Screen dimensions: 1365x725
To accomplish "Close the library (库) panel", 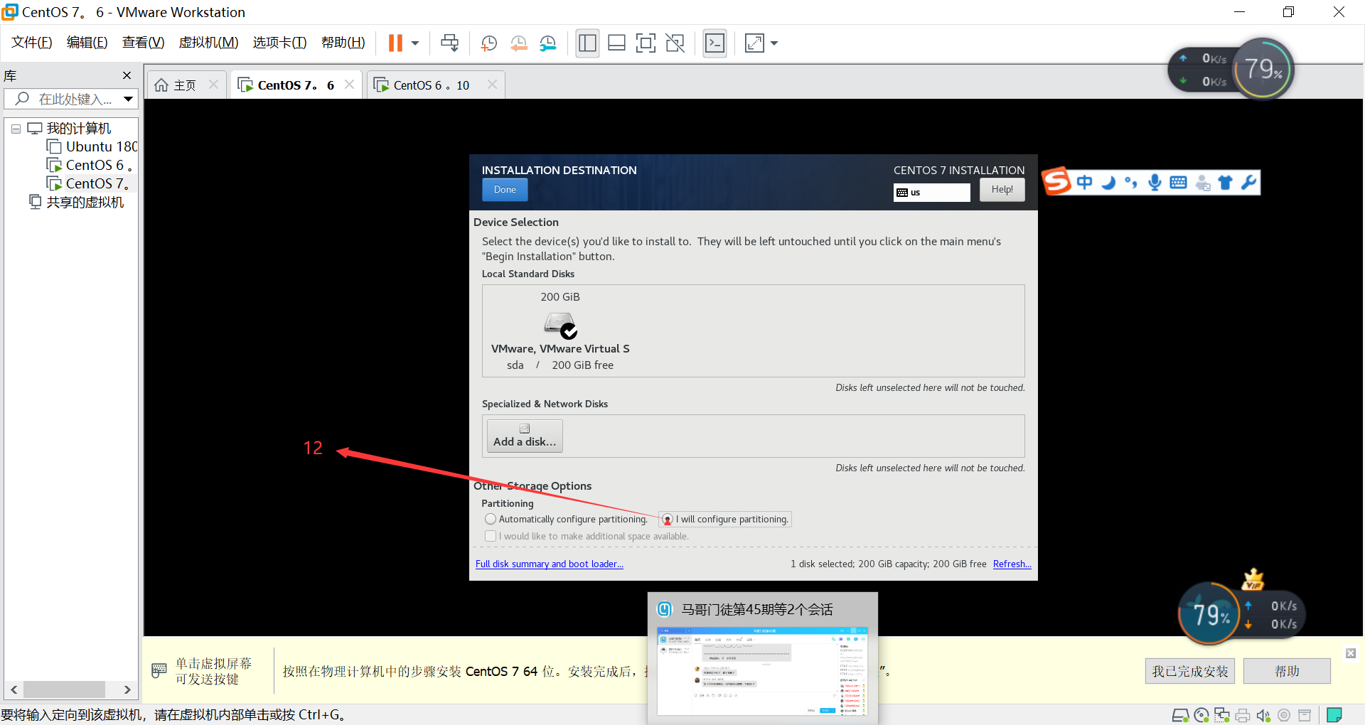I will click(127, 75).
